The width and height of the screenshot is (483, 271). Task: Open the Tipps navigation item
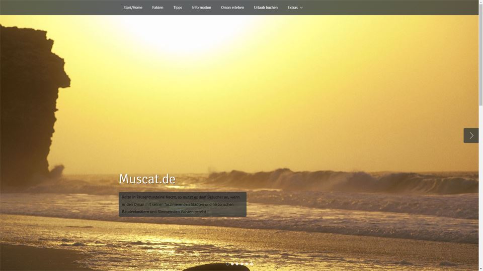tap(178, 8)
